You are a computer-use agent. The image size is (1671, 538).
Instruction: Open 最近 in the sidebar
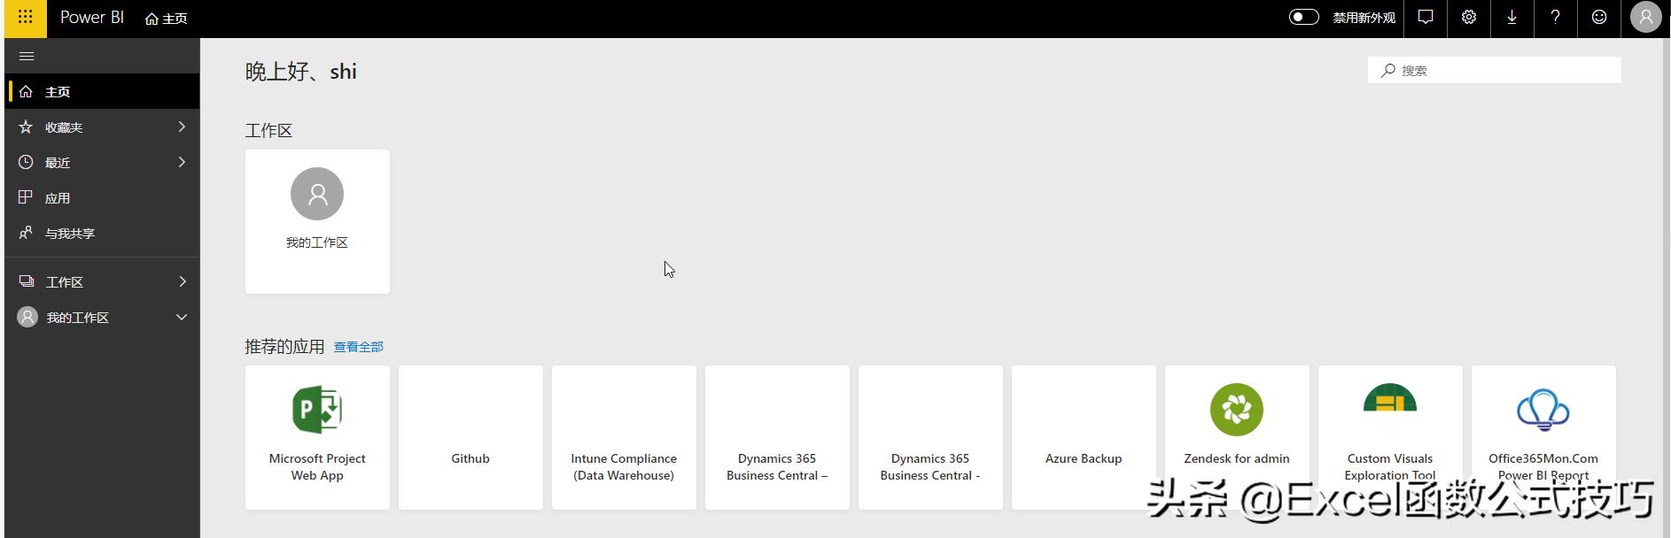coord(103,162)
